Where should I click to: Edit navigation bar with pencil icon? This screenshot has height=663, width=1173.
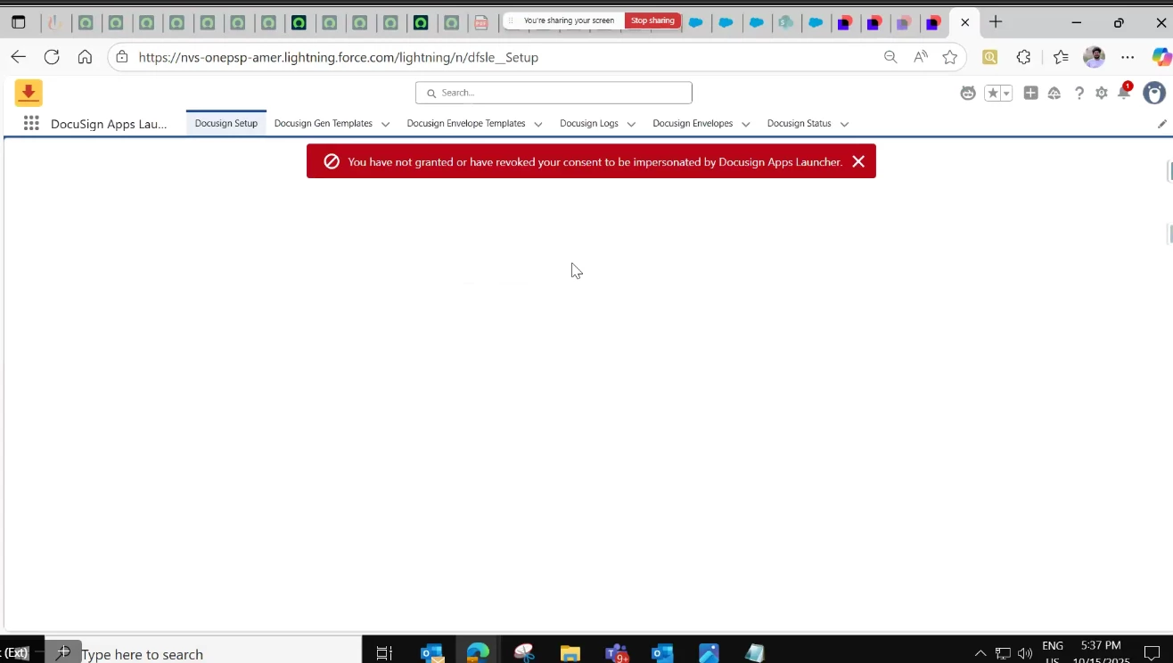(1162, 124)
